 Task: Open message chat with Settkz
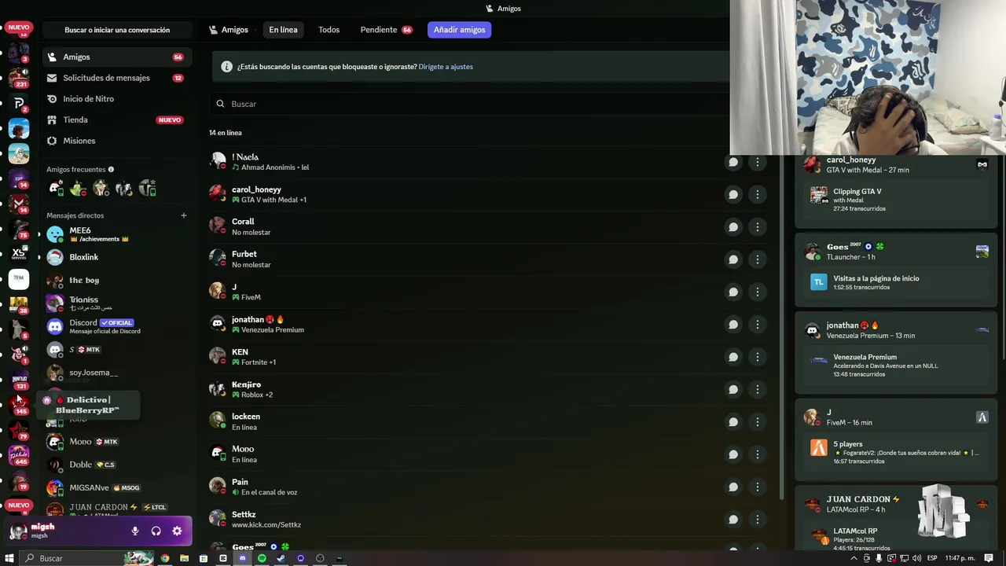(733, 519)
